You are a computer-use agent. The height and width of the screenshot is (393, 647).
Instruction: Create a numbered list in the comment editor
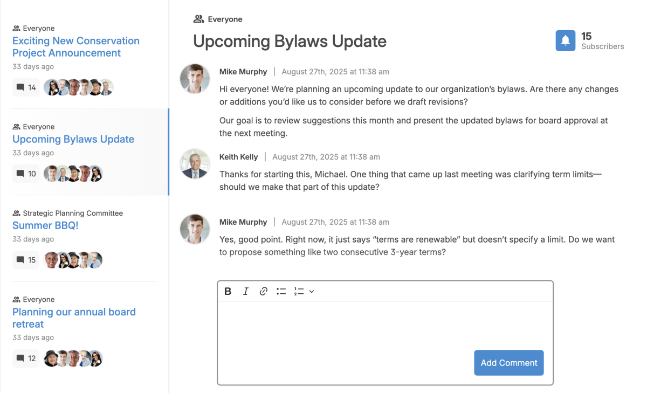click(x=299, y=291)
